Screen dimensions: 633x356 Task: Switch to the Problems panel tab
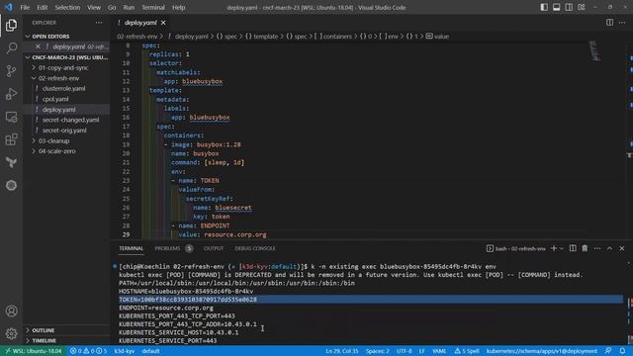tap(174, 248)
